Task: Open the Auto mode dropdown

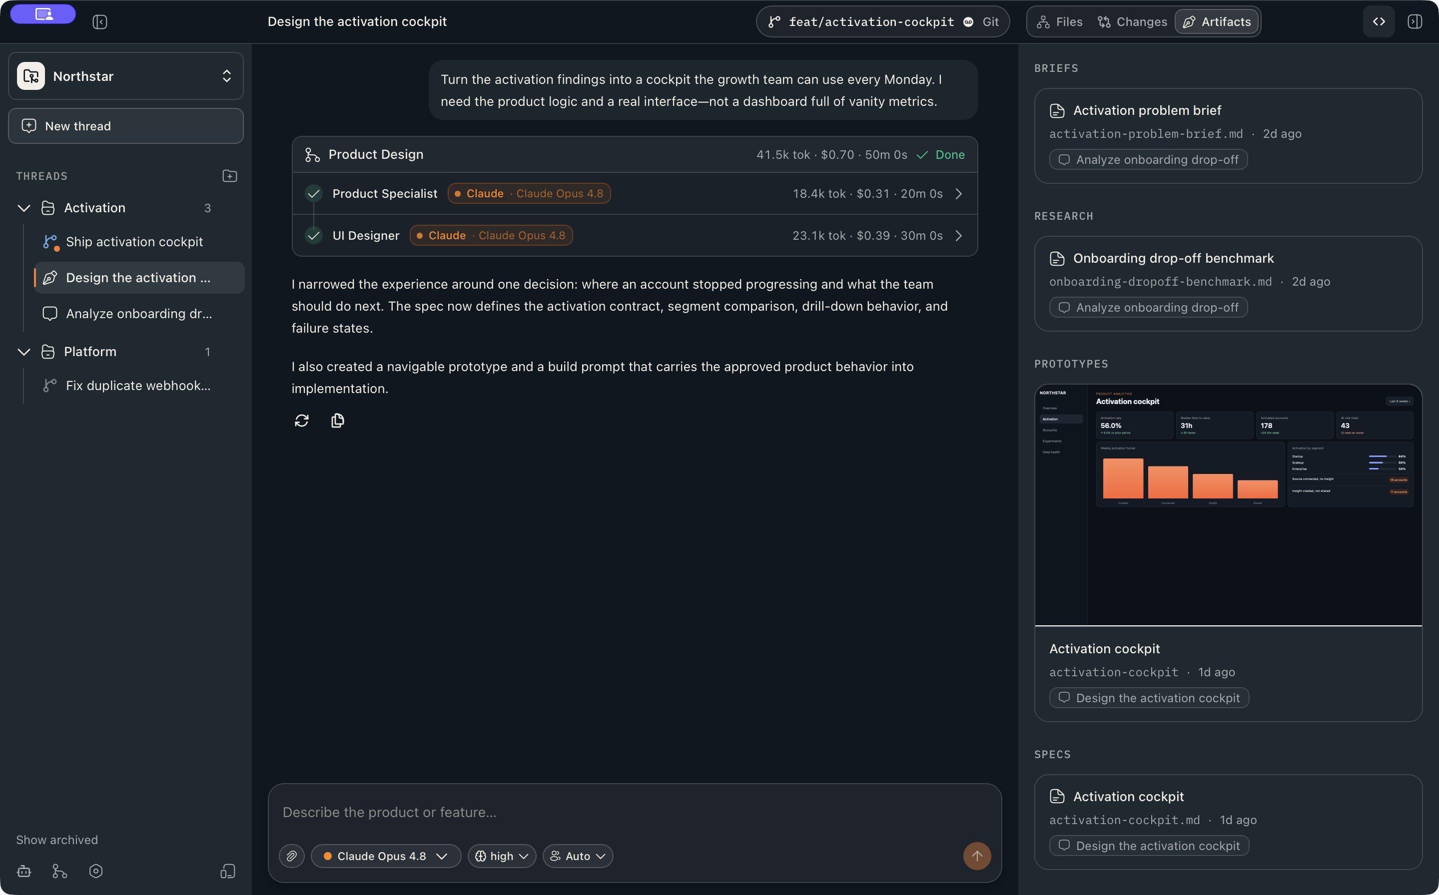Action: coord(578,856)
